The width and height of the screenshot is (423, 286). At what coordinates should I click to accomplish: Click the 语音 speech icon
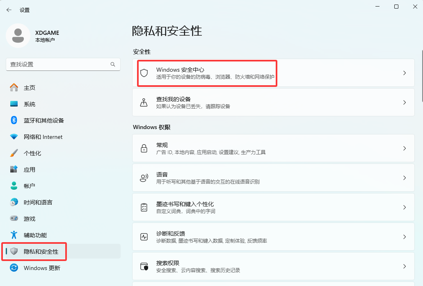point(144,178)
